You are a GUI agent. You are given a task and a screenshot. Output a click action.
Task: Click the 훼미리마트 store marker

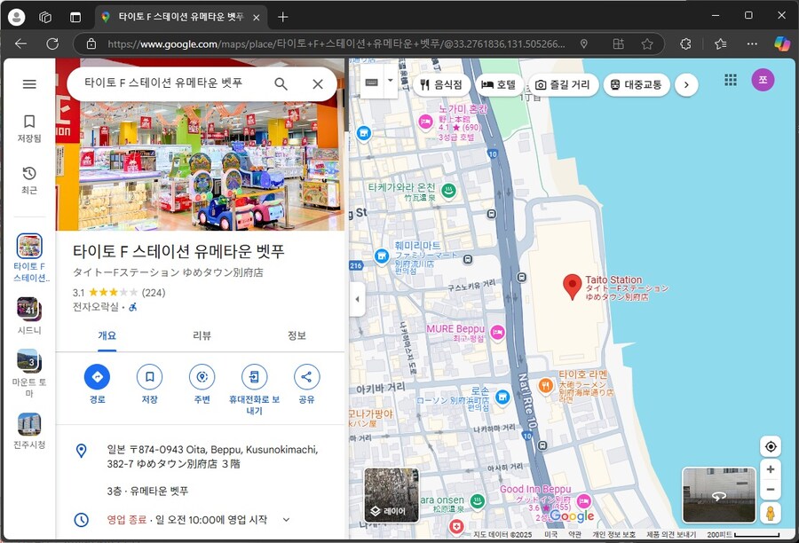coord(381,256)
